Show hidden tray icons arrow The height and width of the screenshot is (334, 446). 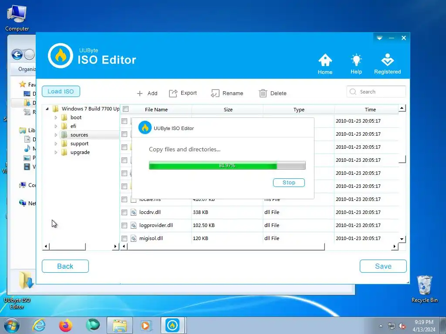click(381, 326)
